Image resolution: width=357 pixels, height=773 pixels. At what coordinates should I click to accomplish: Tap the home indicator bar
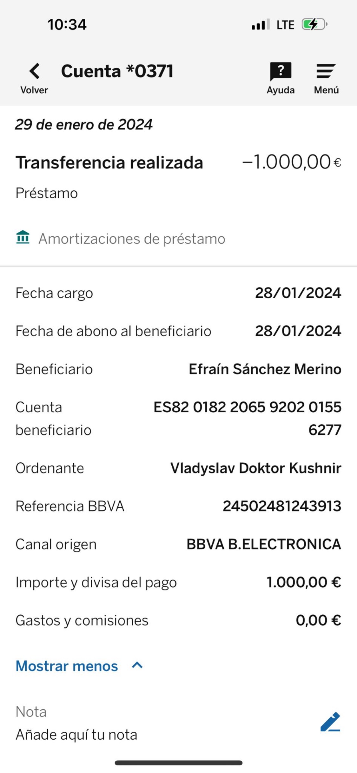click(179, 763)
